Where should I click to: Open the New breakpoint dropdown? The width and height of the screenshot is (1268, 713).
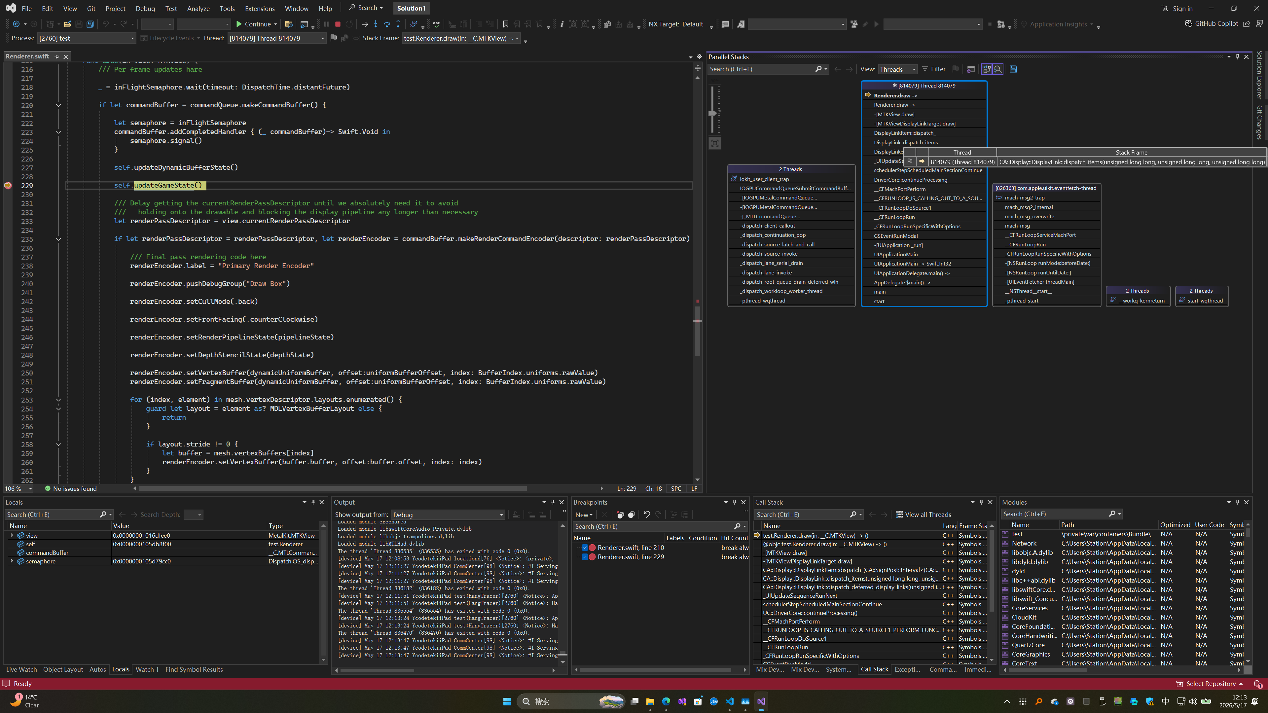(584, 515)
